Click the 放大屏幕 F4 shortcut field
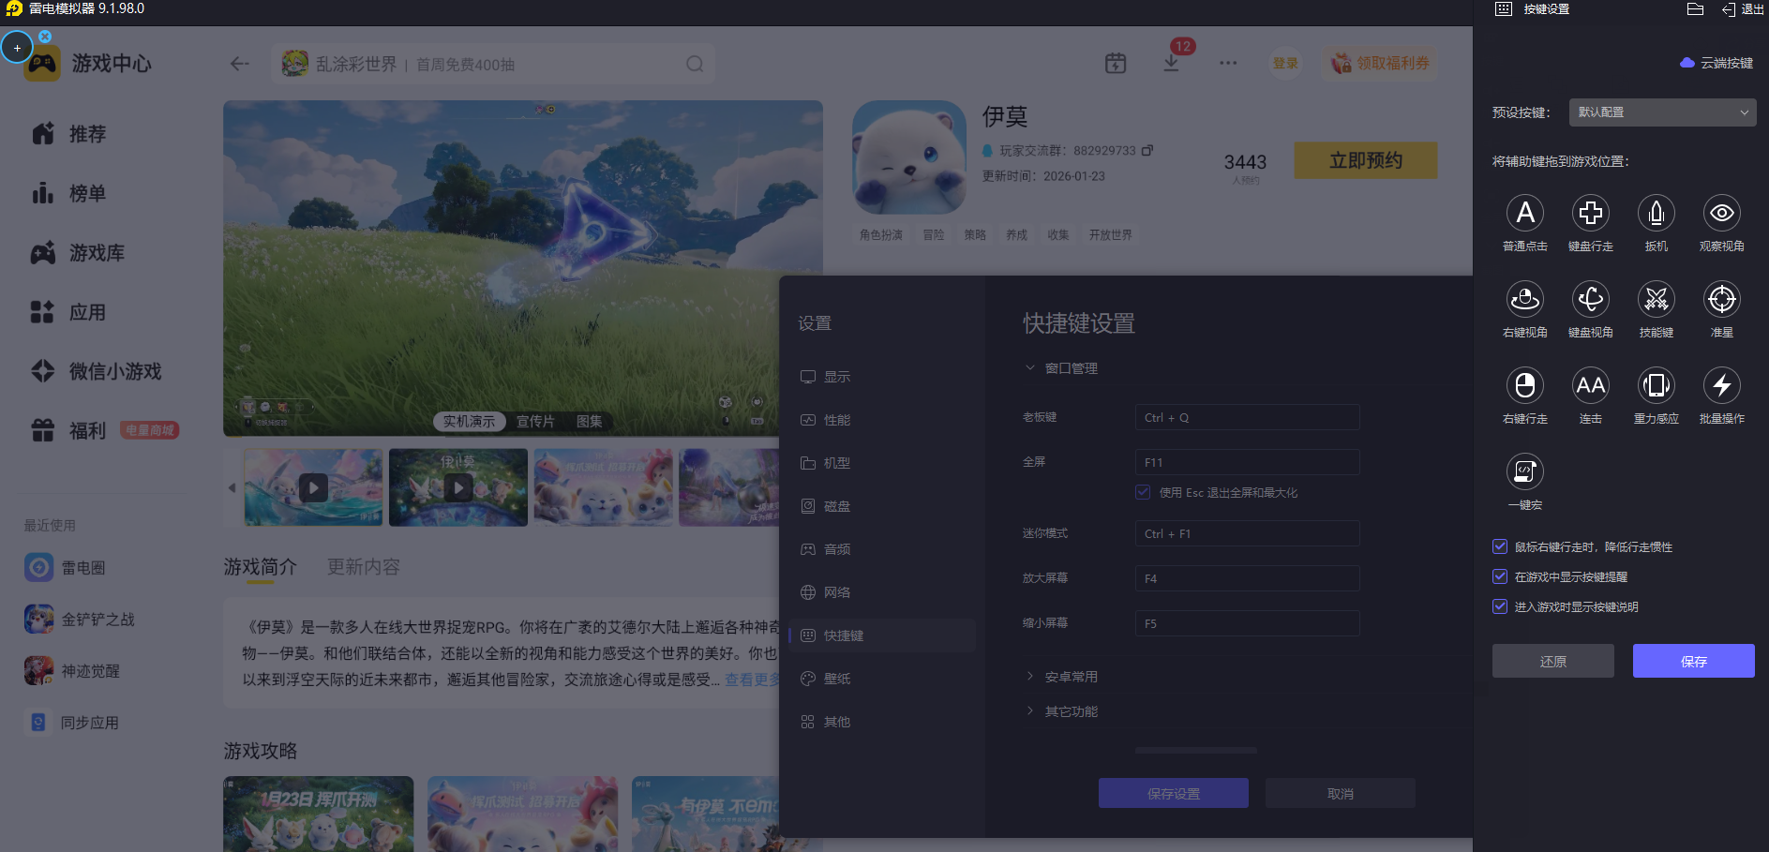This screenshot has width=1769, height=852. (1247, 578)
